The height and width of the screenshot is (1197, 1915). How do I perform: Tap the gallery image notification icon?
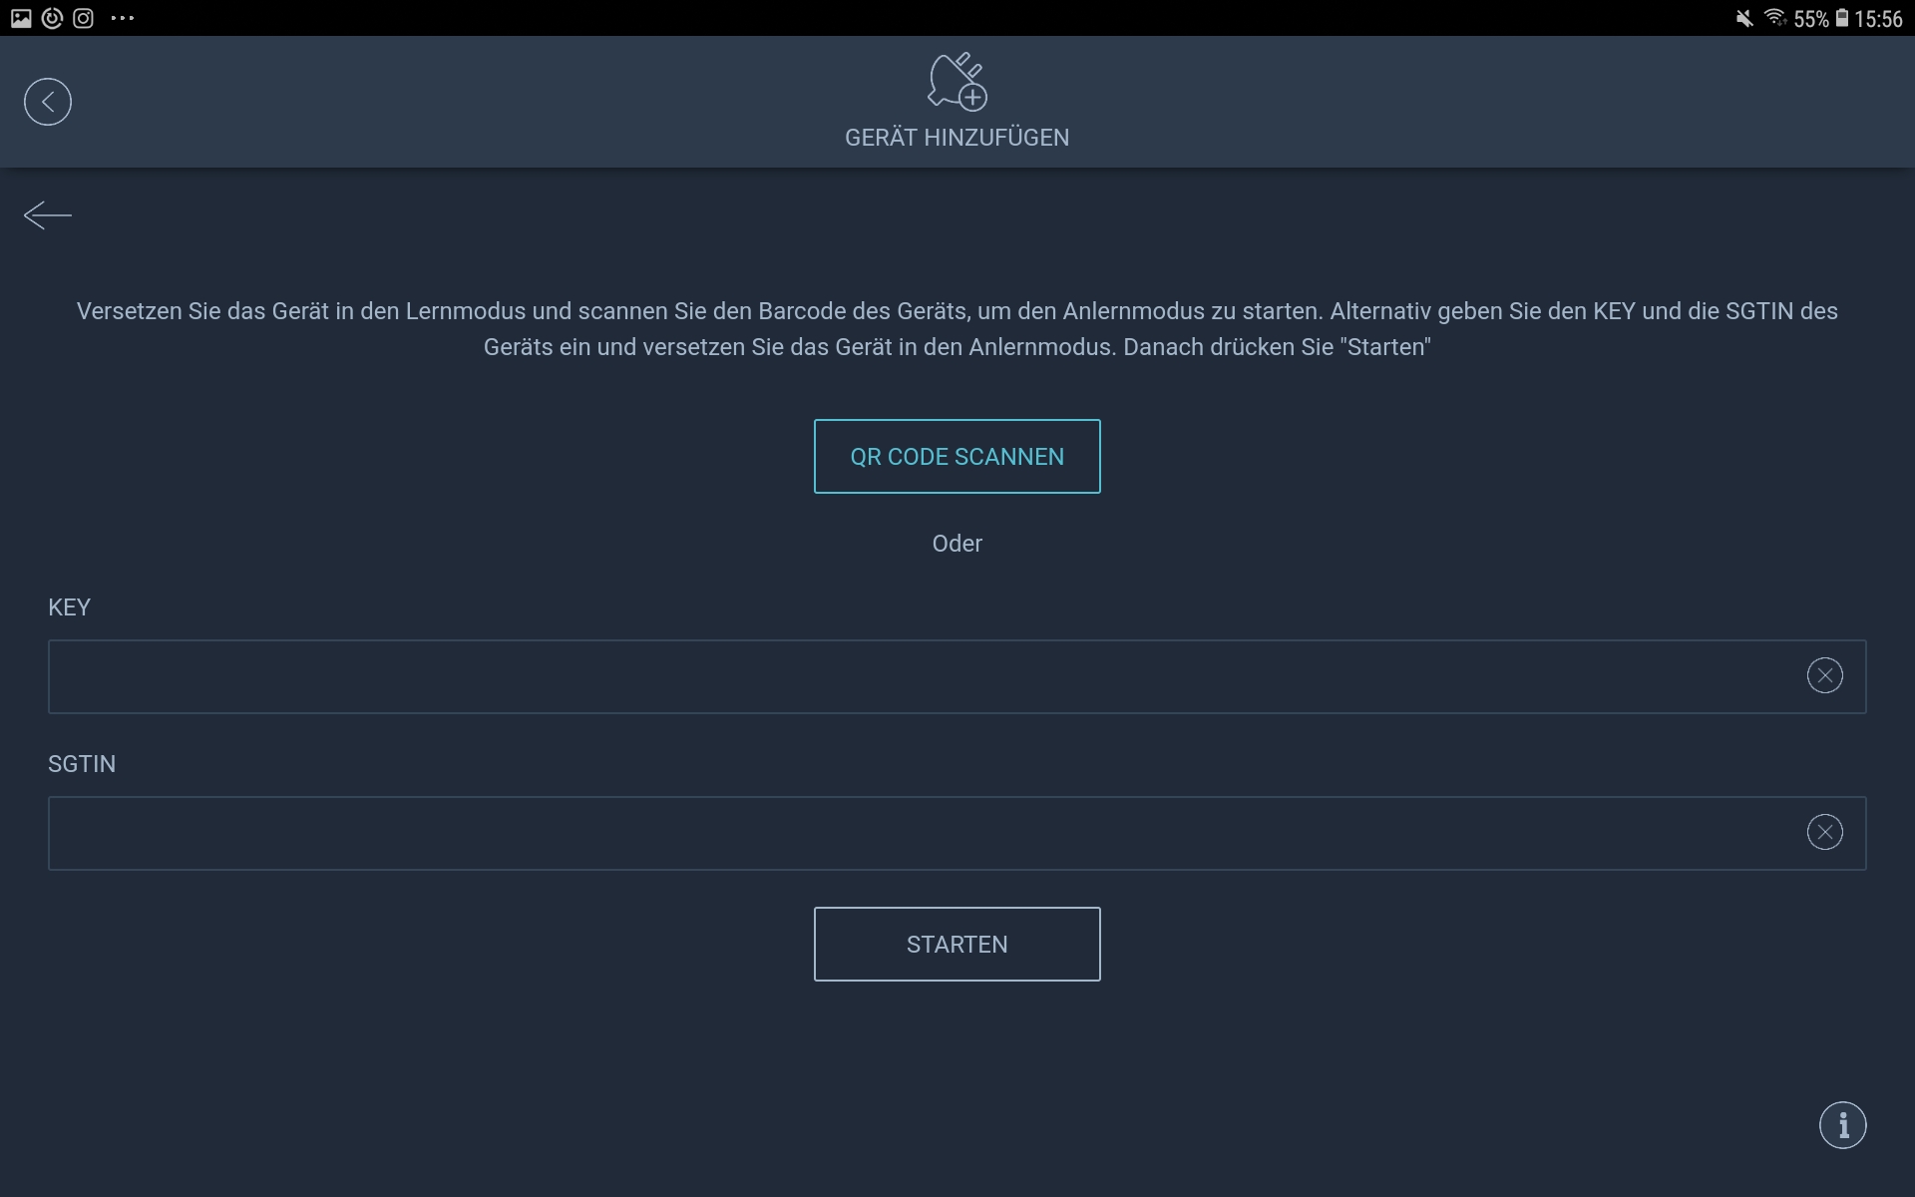point(21,18)
